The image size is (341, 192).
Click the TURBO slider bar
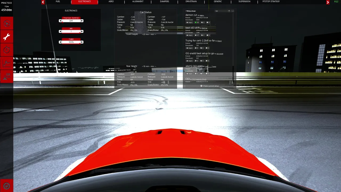pyautogui.click(x=71, y=42)
